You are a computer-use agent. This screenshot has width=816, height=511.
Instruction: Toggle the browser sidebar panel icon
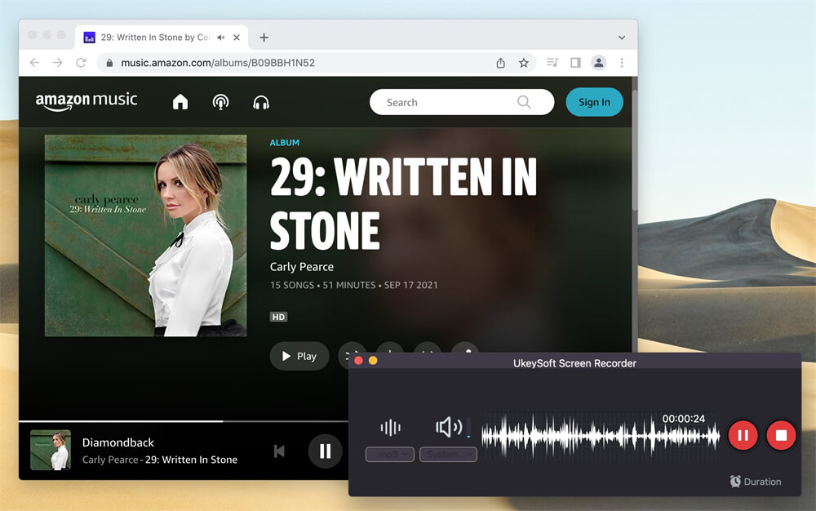[x=576, y=62]
